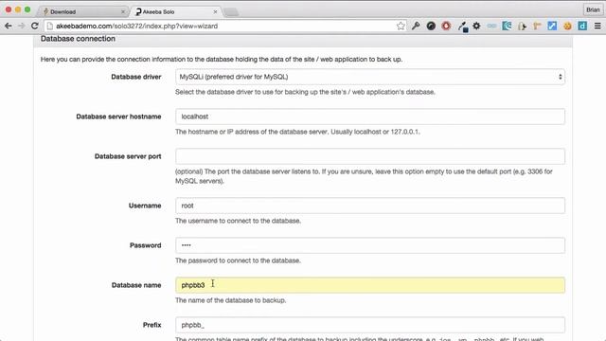Click the key extension icon
The image size is (606, 341).
pos(416,26)
